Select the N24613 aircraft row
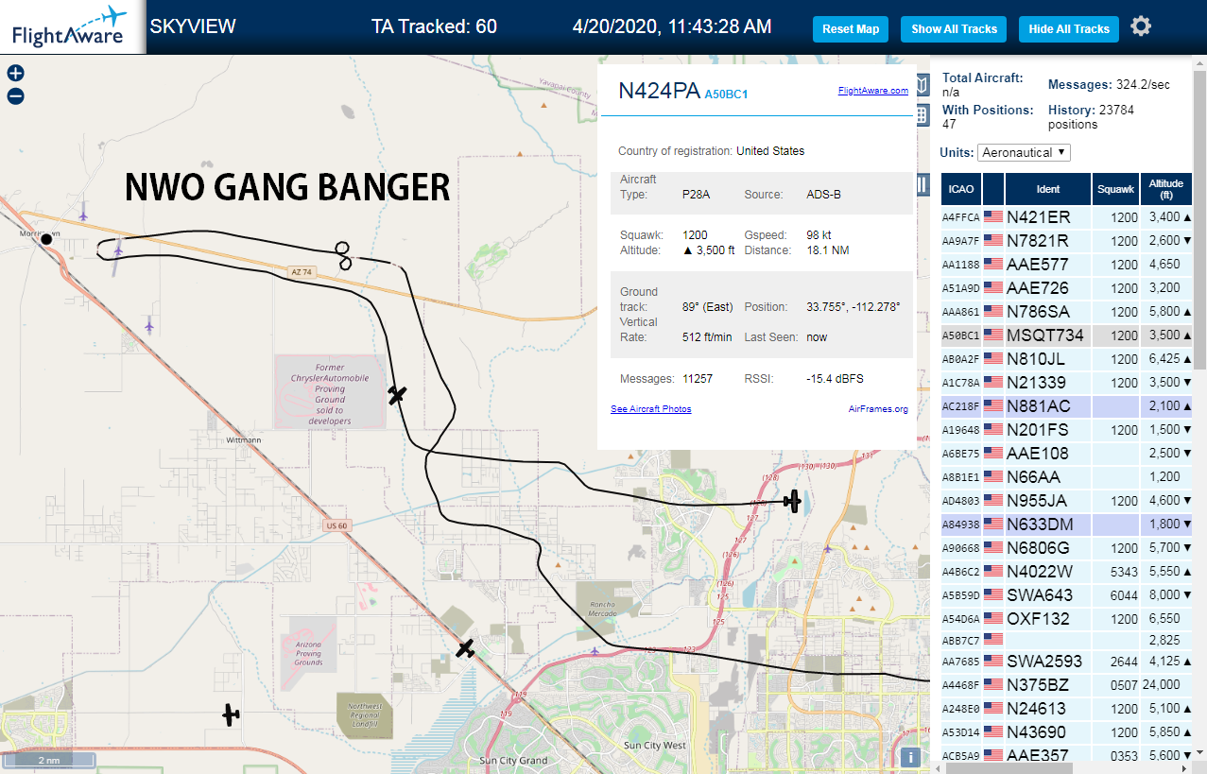 (x=1066, y=708)
